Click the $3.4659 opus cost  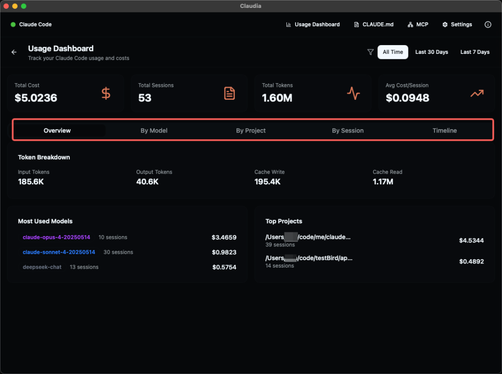[224, 237]
